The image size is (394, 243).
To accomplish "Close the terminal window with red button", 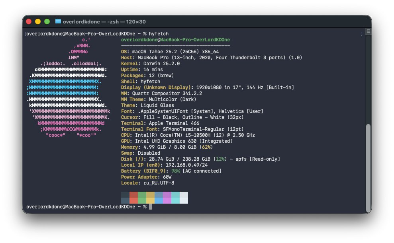I will (29, 21).
